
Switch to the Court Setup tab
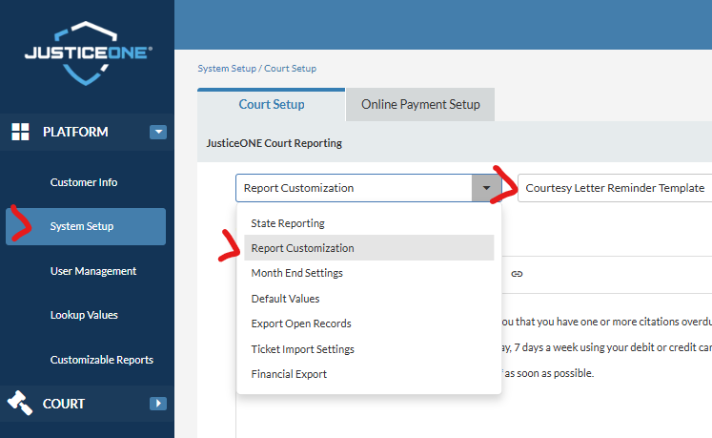tap(272, 105)
